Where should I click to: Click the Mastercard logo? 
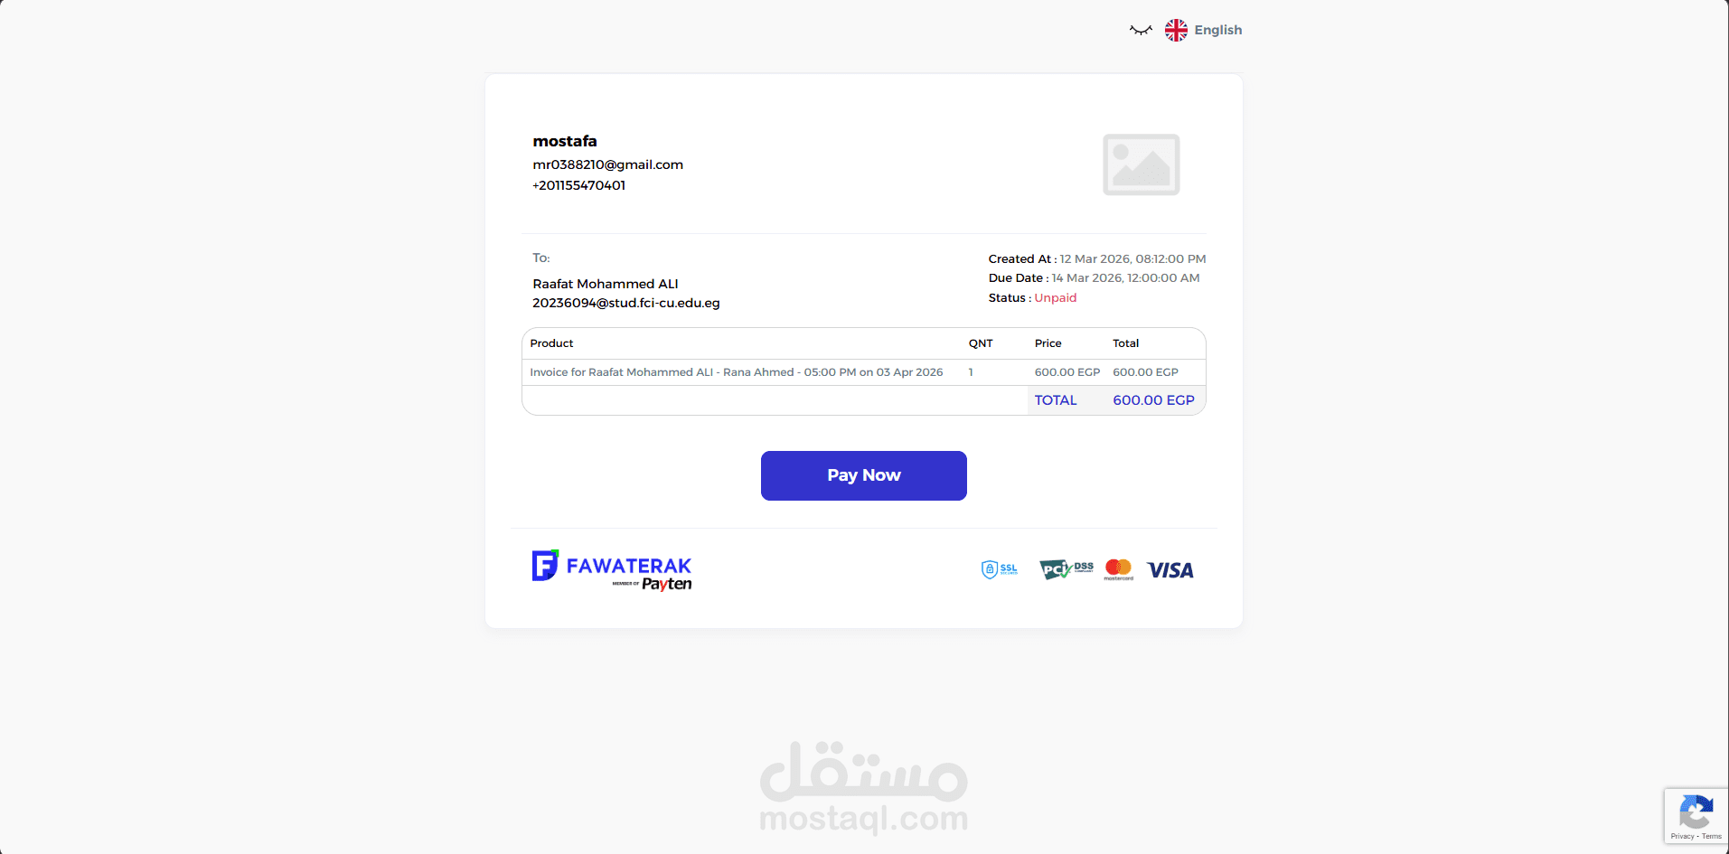1118,569
